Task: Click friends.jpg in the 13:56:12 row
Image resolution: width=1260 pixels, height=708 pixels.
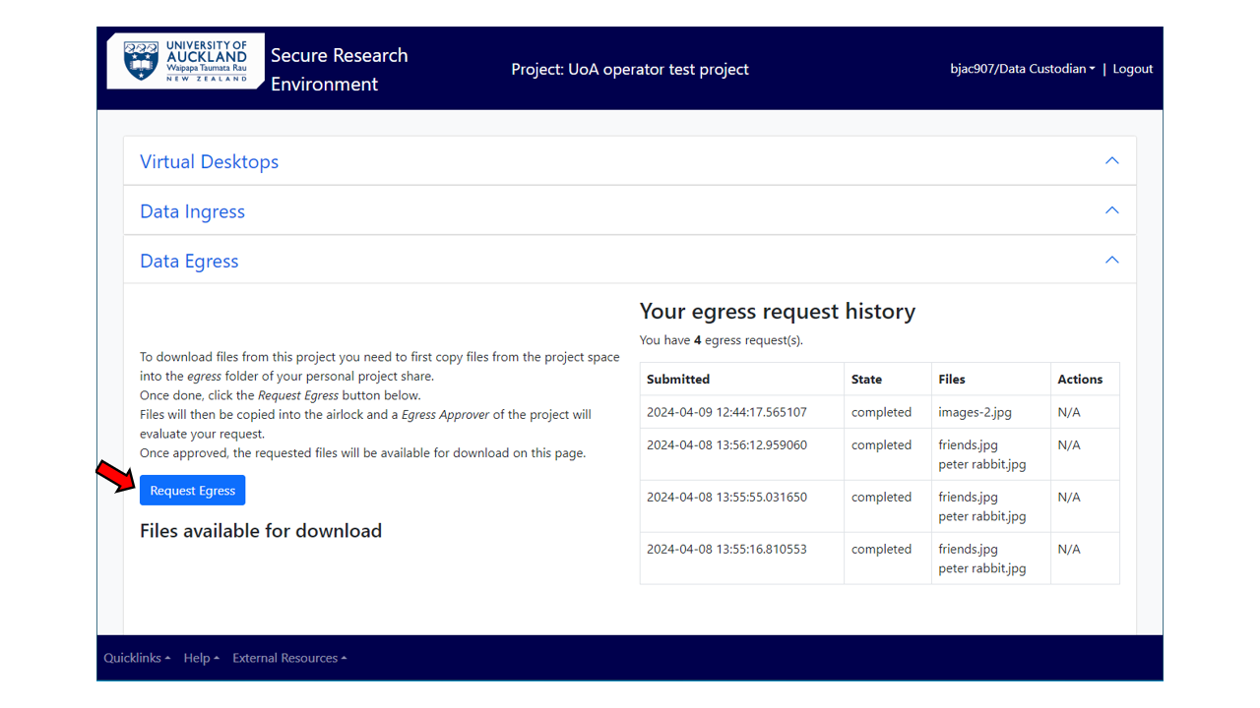Action: click(968, 444)
